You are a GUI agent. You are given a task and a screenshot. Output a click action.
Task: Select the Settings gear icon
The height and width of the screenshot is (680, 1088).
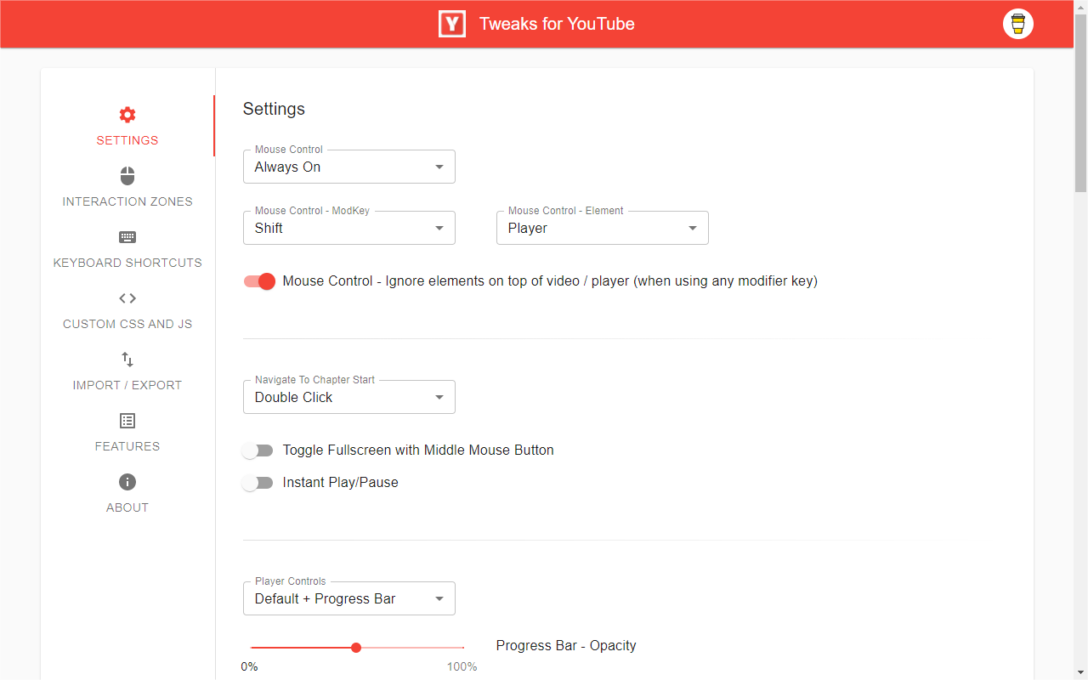pos(127,114)
